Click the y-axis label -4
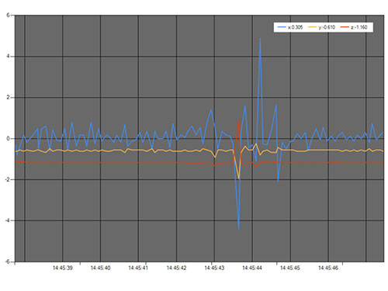The height and width of the screenshot is (291, 388). [x=7, y=220]
